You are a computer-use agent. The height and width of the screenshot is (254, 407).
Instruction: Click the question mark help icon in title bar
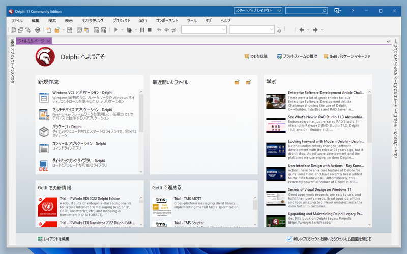click(x=353, y=11)
